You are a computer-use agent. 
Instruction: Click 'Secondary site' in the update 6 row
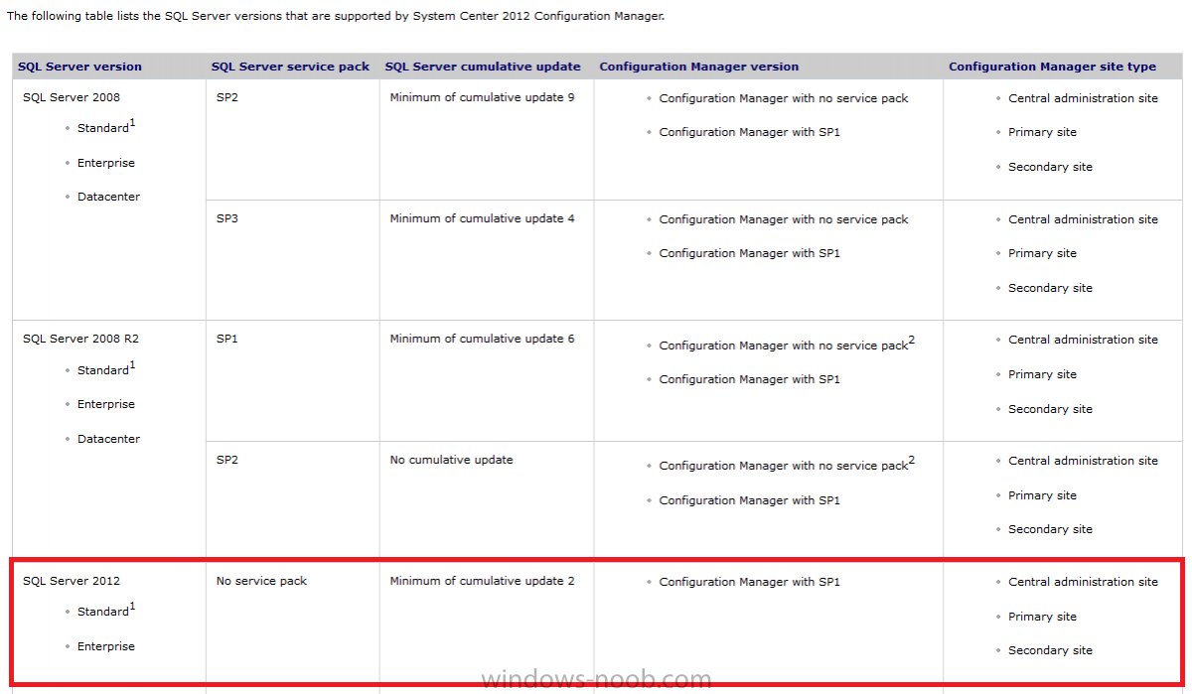pos(1050,409)
